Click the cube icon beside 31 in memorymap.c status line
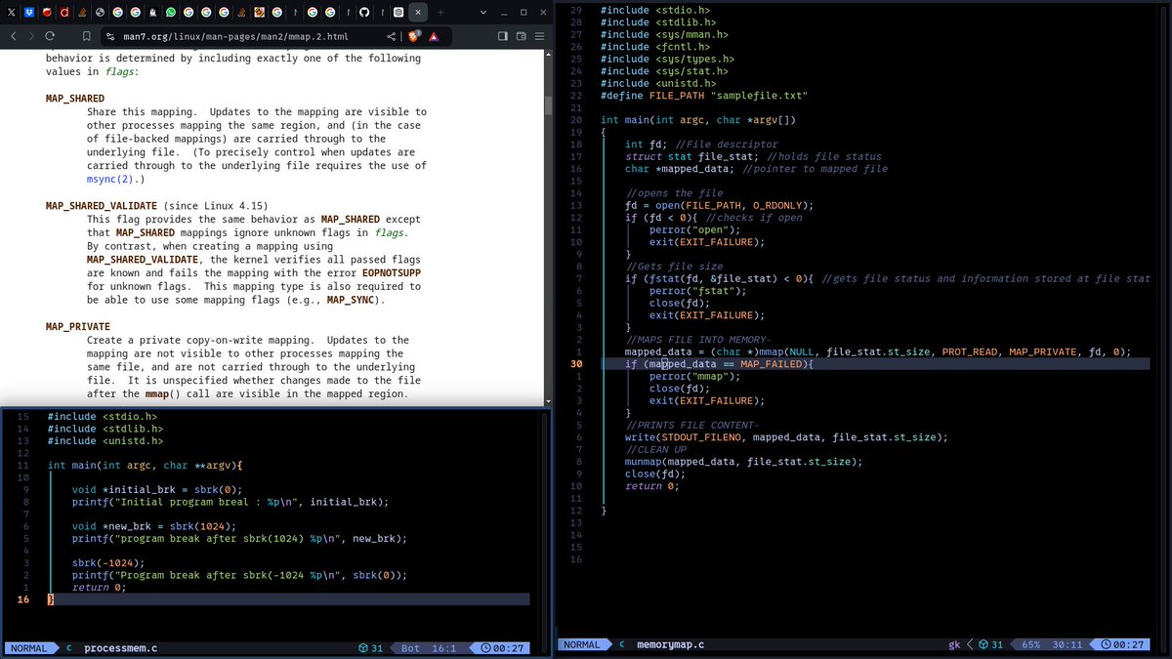 [984, 645]
